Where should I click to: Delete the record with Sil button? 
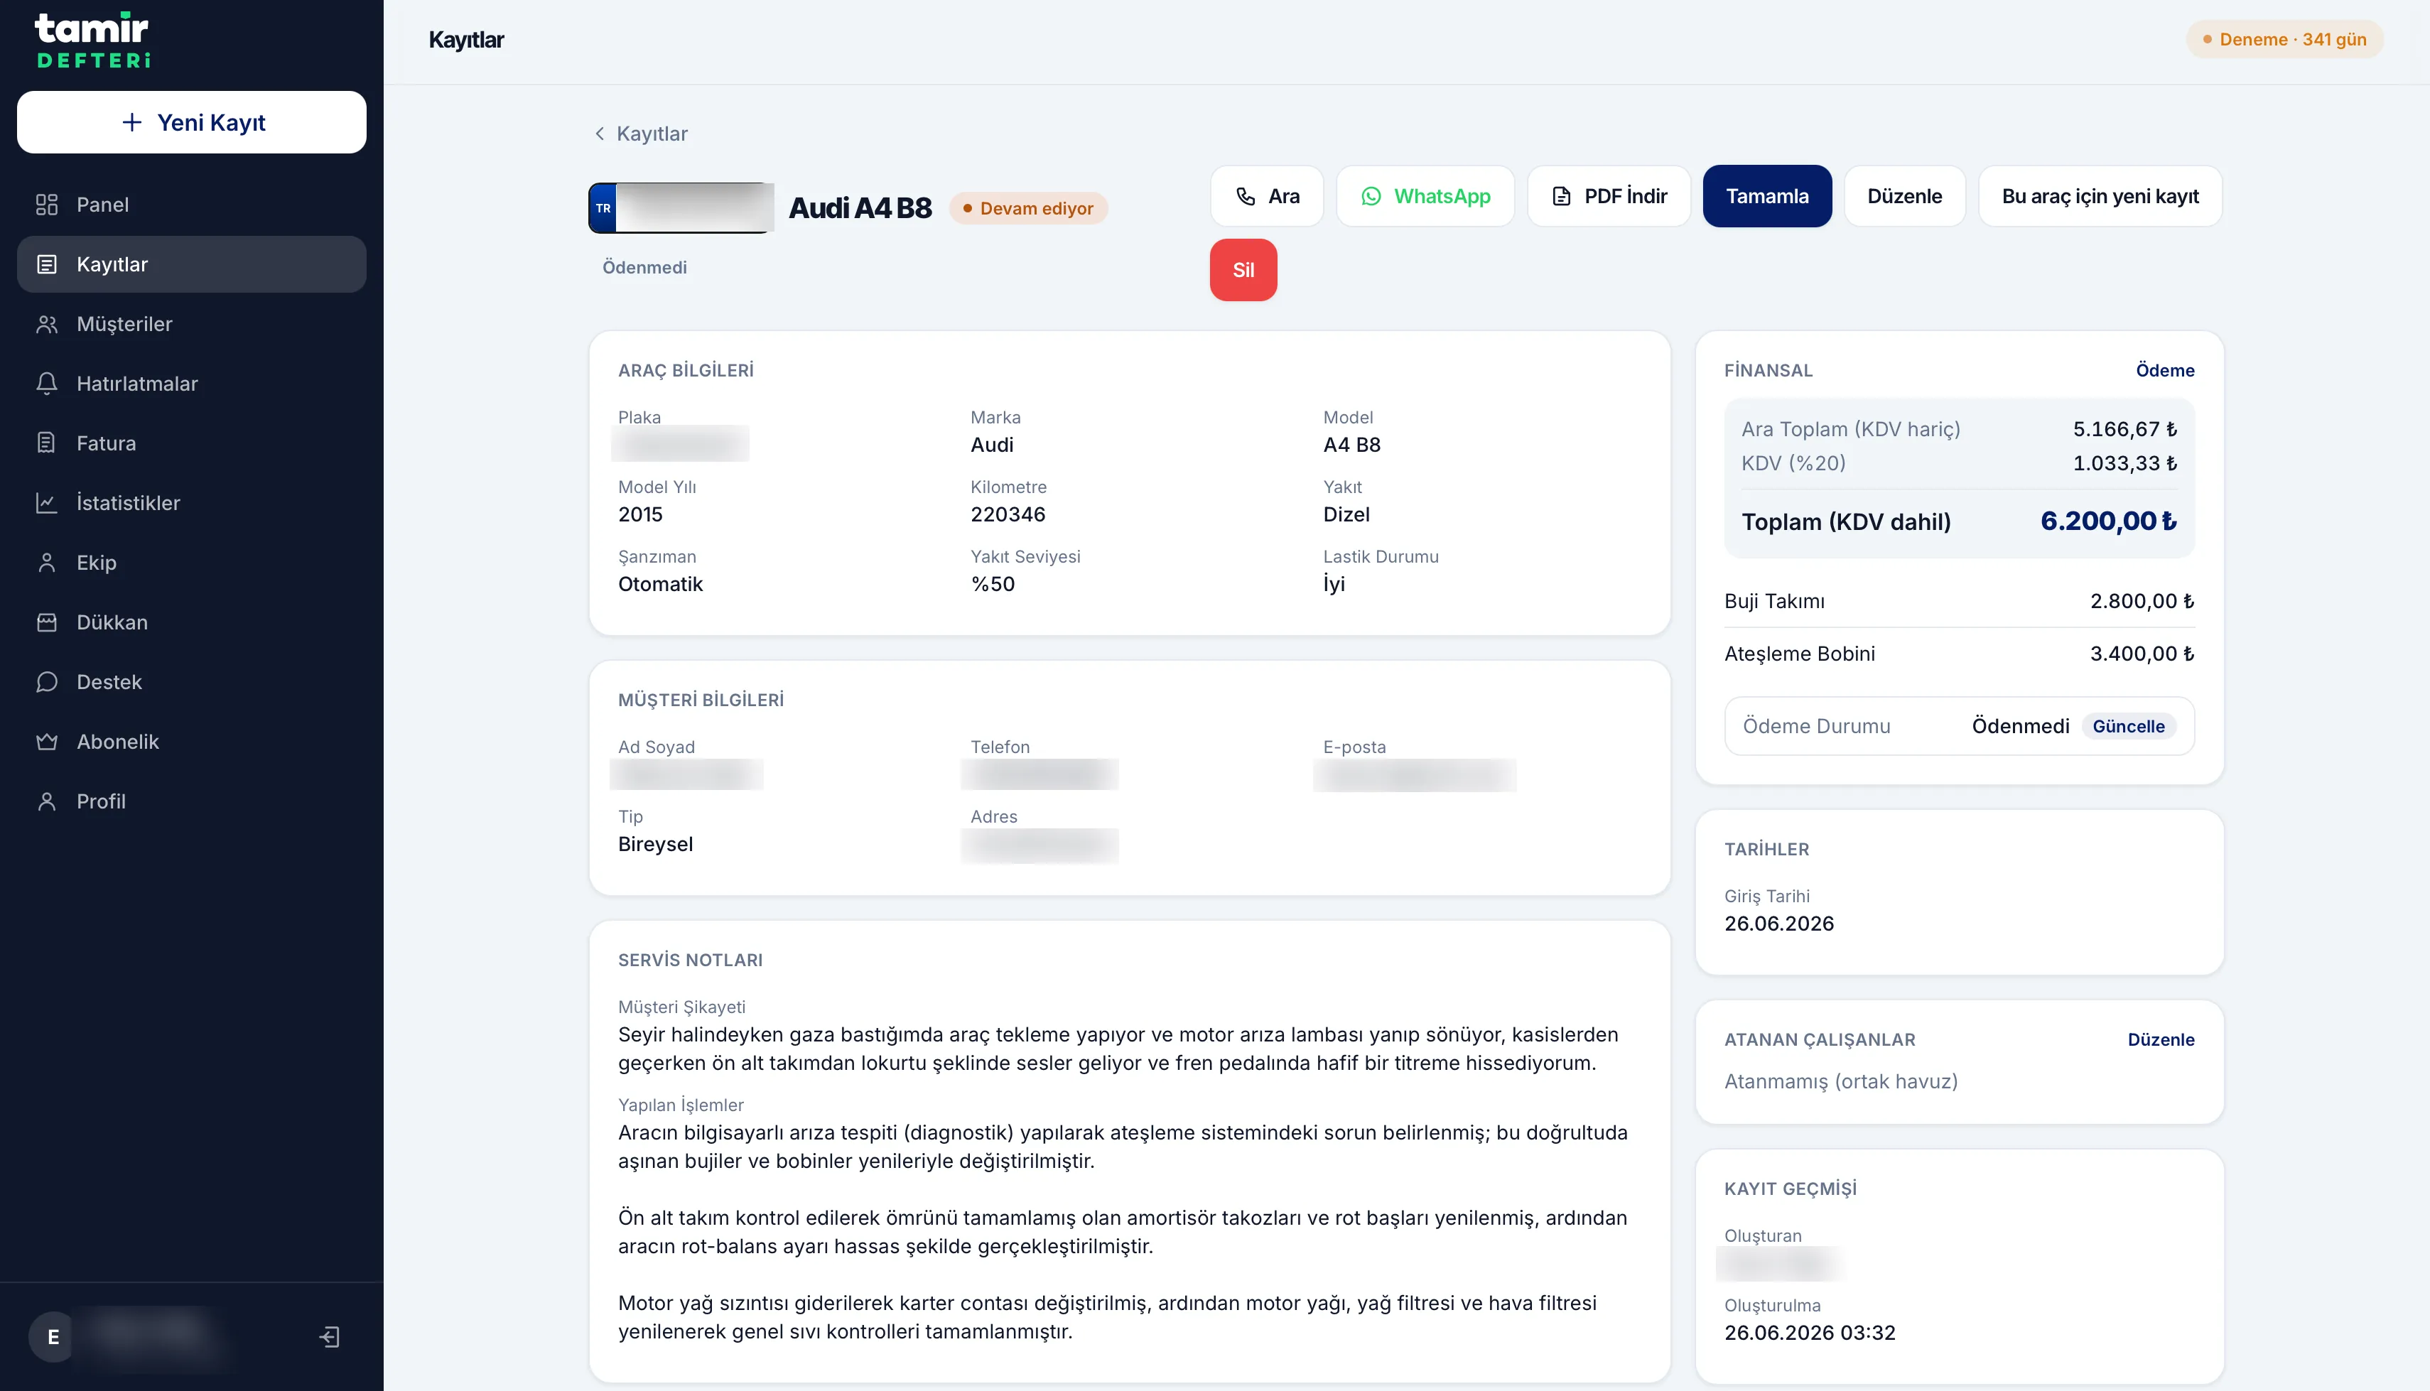pos(1243,271)
